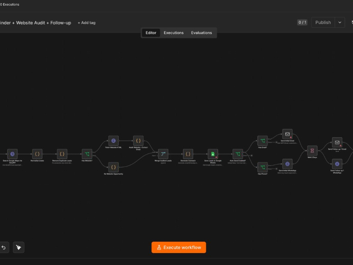The height and width of the screenshot is (265, 353).
Task: Select Send Follow-up 1 Email node
Action: coord(337,142)
